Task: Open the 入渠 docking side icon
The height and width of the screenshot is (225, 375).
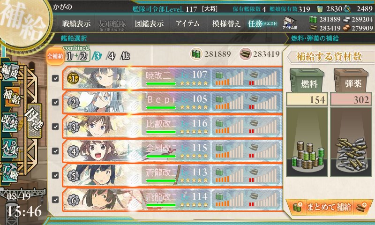Action: coord(9,148)
